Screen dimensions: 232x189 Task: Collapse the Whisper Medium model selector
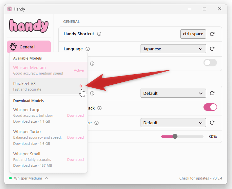pos(29,178)
